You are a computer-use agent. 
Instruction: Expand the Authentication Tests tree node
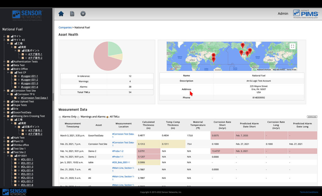tap(4, 62)
